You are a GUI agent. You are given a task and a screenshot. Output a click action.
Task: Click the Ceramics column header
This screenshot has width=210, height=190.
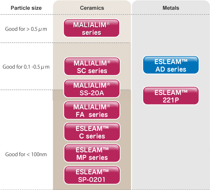click(x=92, y=8)
